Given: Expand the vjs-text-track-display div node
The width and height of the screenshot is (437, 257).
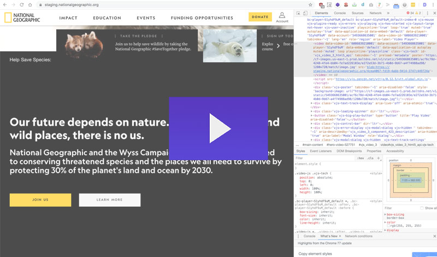Looking at the screenshot, I should tap(312, 103).
